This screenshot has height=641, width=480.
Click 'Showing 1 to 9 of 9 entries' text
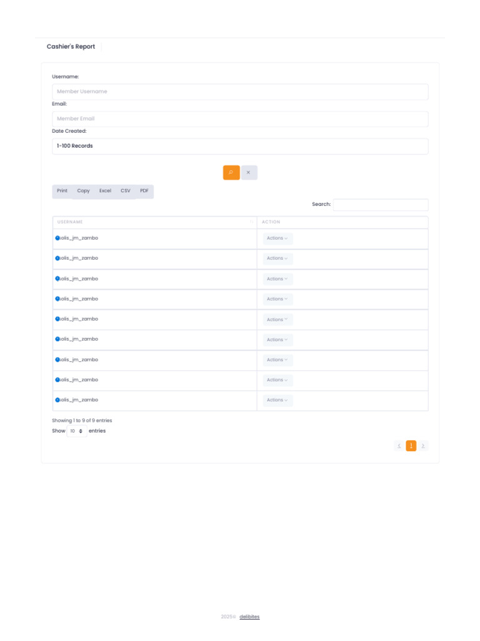pos(82,420)
